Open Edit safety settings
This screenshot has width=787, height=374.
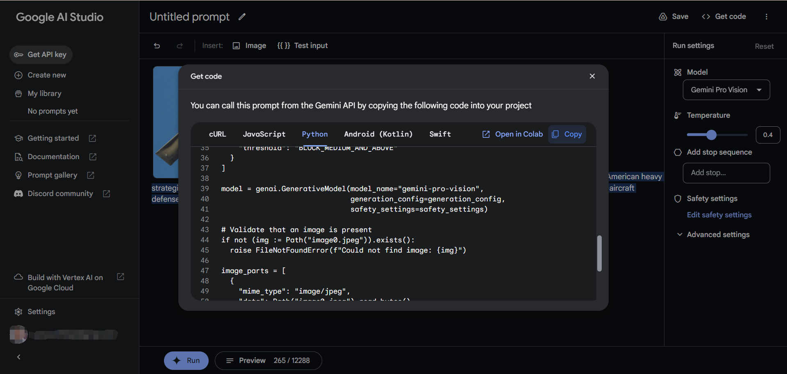tap(719, 215)
